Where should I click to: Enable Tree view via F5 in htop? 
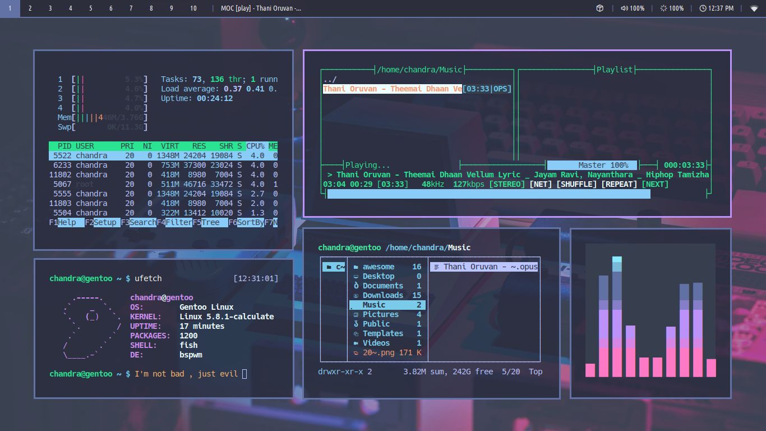click(x=208, y=222)
